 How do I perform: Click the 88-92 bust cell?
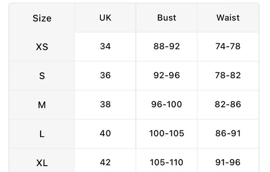pyautogui.click(x=166, y=46)
